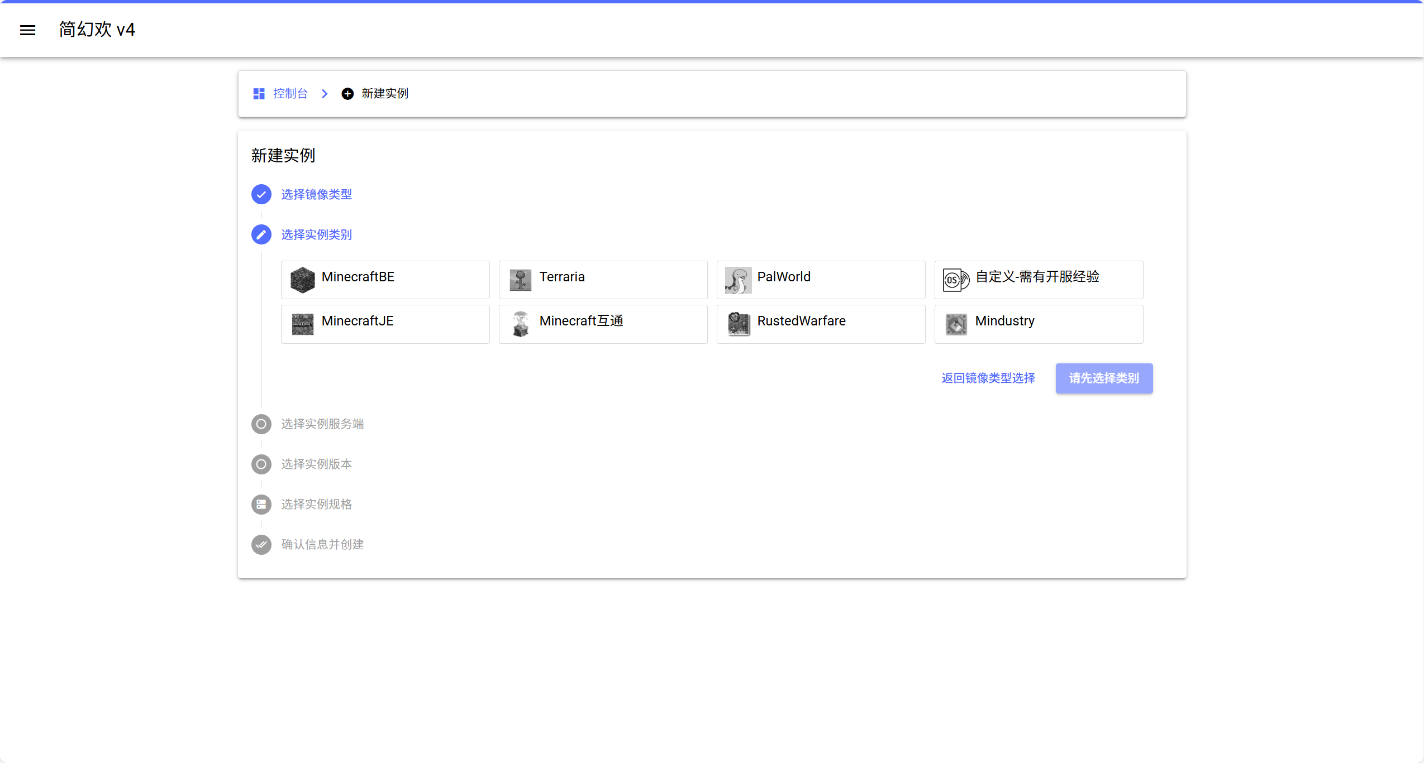
Task: Open the 选择实例服务端 step
Action: click(x=322, y=424)
